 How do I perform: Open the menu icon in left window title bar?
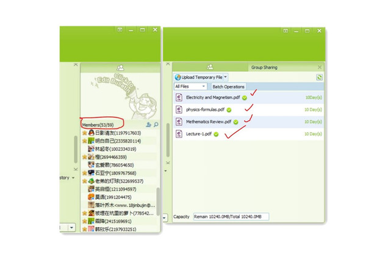(x=120, y=30)
